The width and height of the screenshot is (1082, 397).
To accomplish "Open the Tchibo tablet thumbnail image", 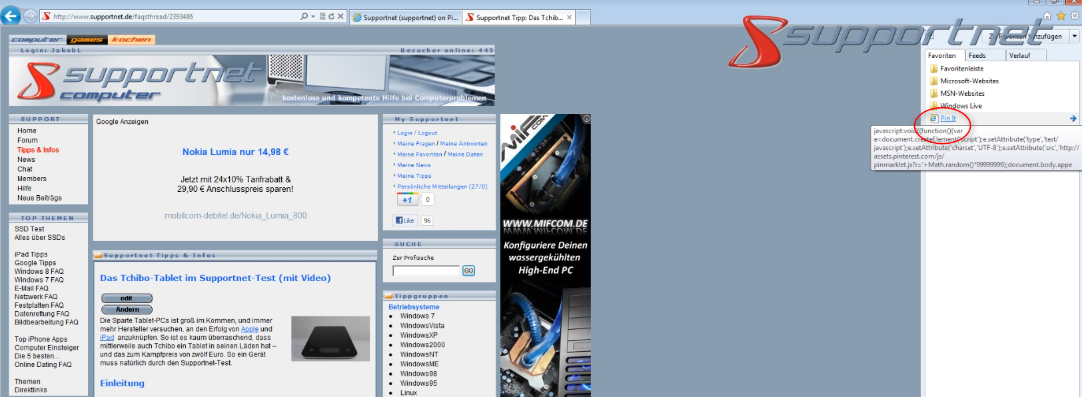I will [x=330, y=338].
